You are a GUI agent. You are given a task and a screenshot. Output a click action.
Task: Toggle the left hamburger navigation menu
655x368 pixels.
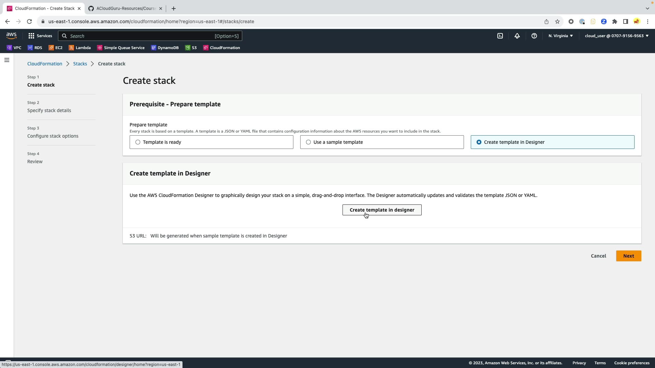click(x=7, y=60)
